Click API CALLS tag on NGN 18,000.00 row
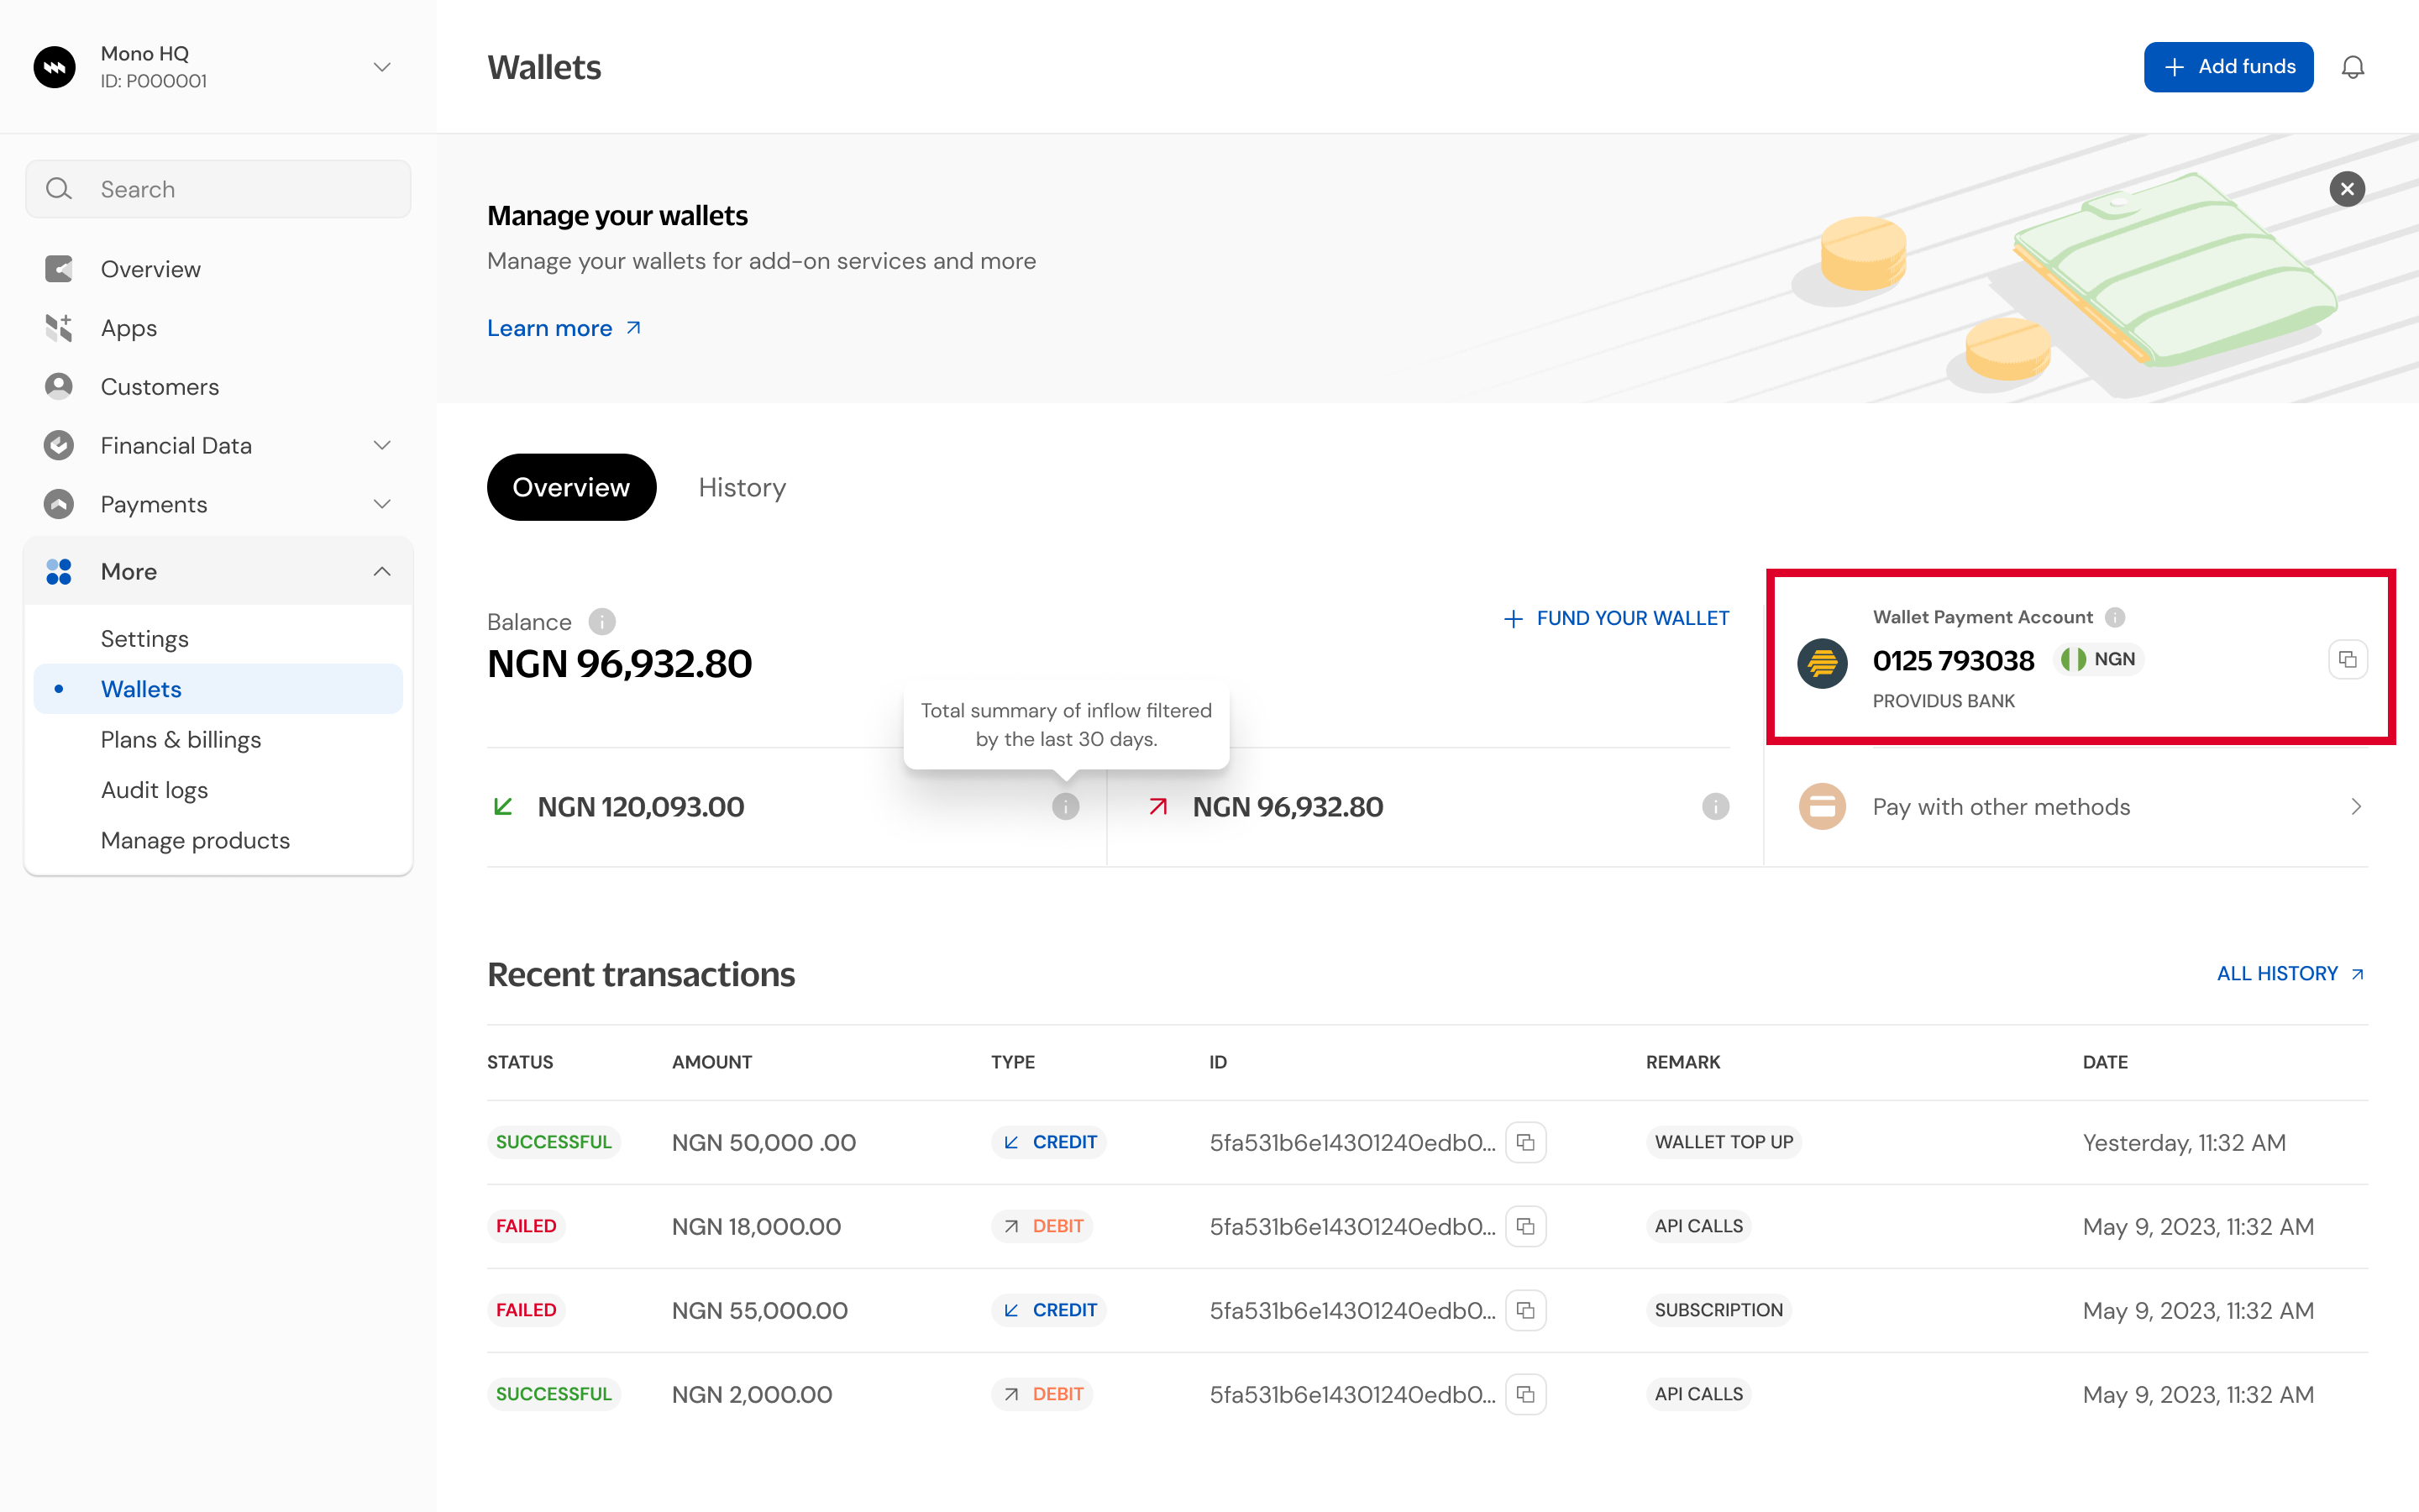Image resolution: width=2419 pixels, height=1512 pixels. pyautogui.click(x=1698, y=1226)
